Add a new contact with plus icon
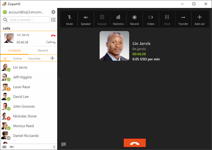212x150 pixels. click(52, 58)
